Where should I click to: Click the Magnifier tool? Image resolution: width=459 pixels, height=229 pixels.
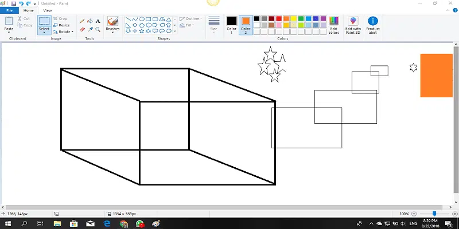tap(98, 29)
